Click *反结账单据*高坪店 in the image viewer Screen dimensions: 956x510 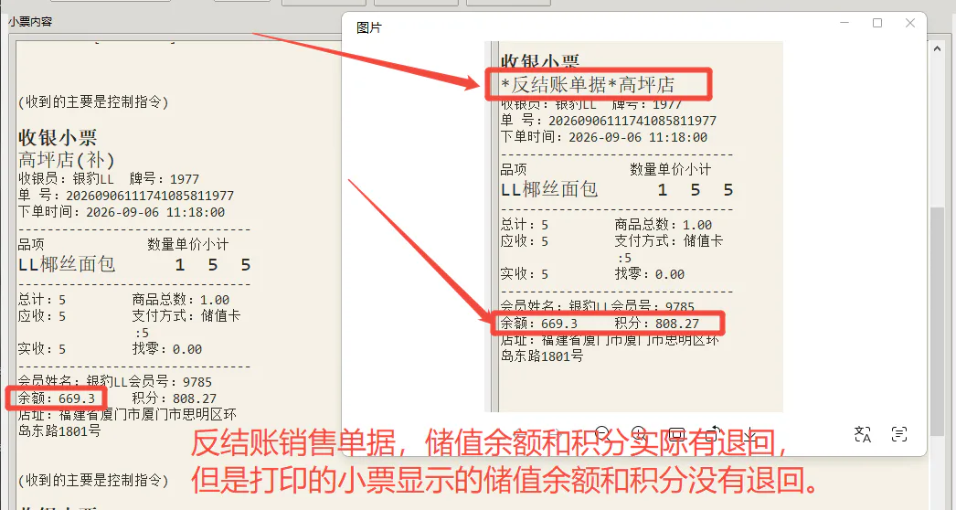[x=588, y=85]
